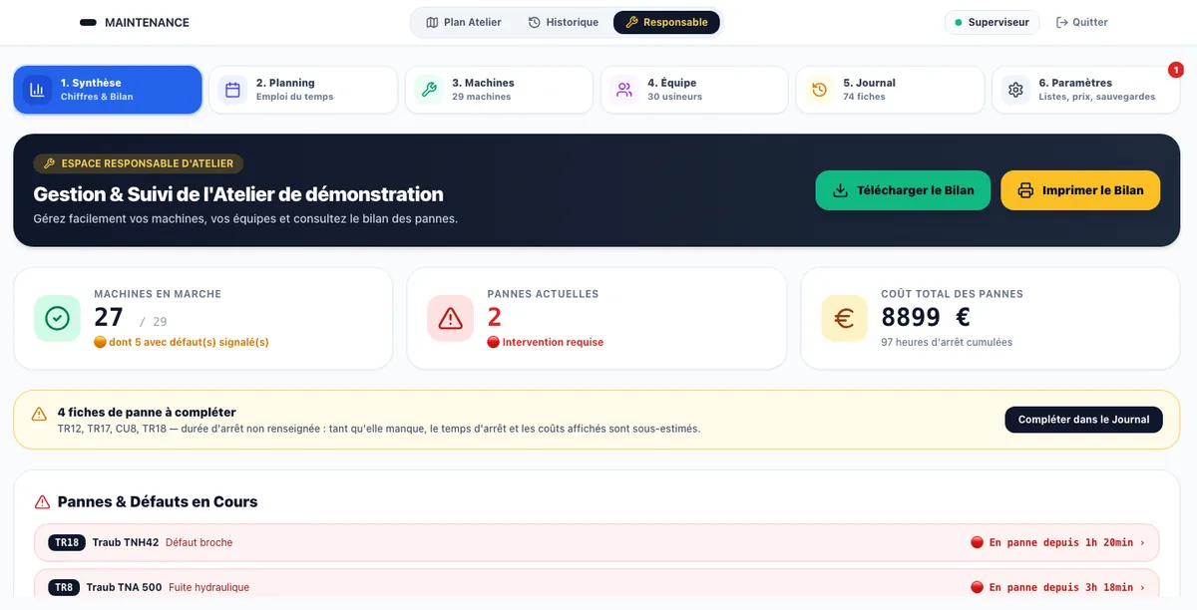Open the Plan Atelier tab
This screenshot has height=610, width=1197.
[x=464, y=22]
